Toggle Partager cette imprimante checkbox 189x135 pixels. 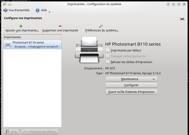coord(107,56)
